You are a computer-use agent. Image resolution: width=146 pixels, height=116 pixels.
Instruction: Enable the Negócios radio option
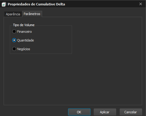14,49
